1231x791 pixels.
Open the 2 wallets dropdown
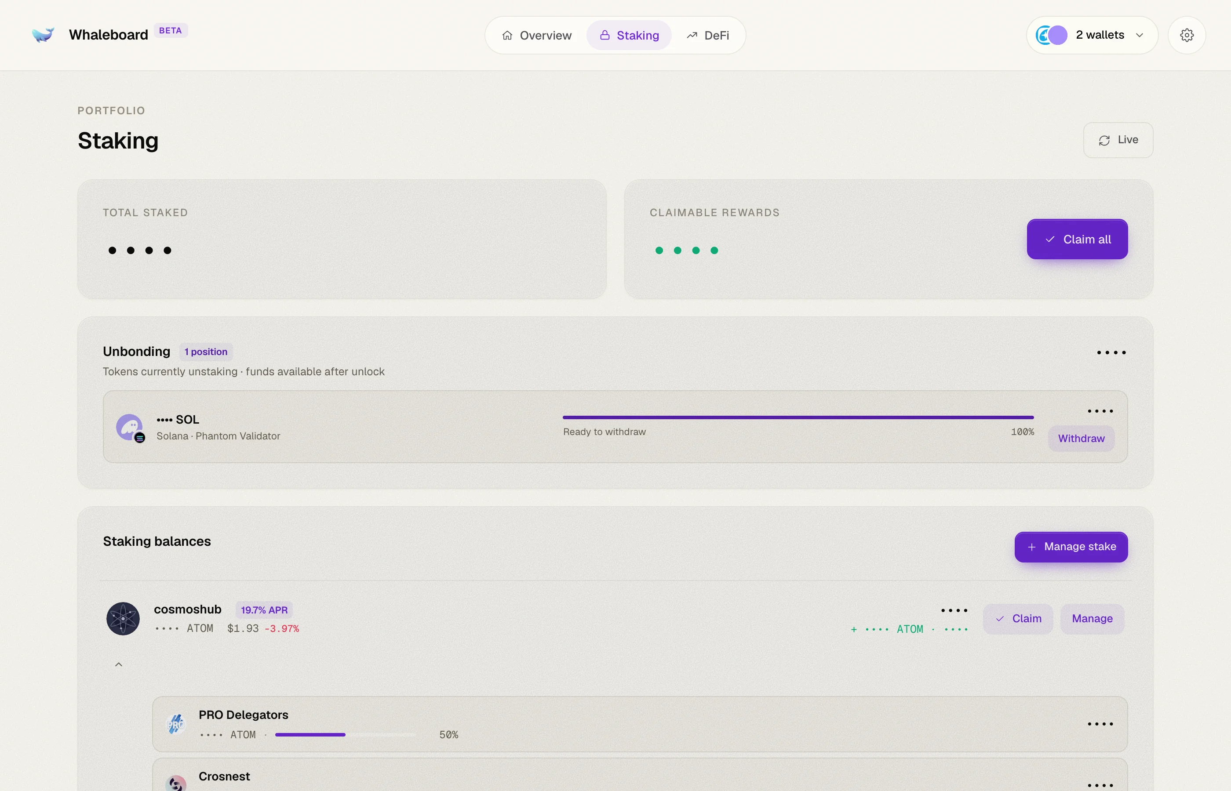pos(1092,35)
